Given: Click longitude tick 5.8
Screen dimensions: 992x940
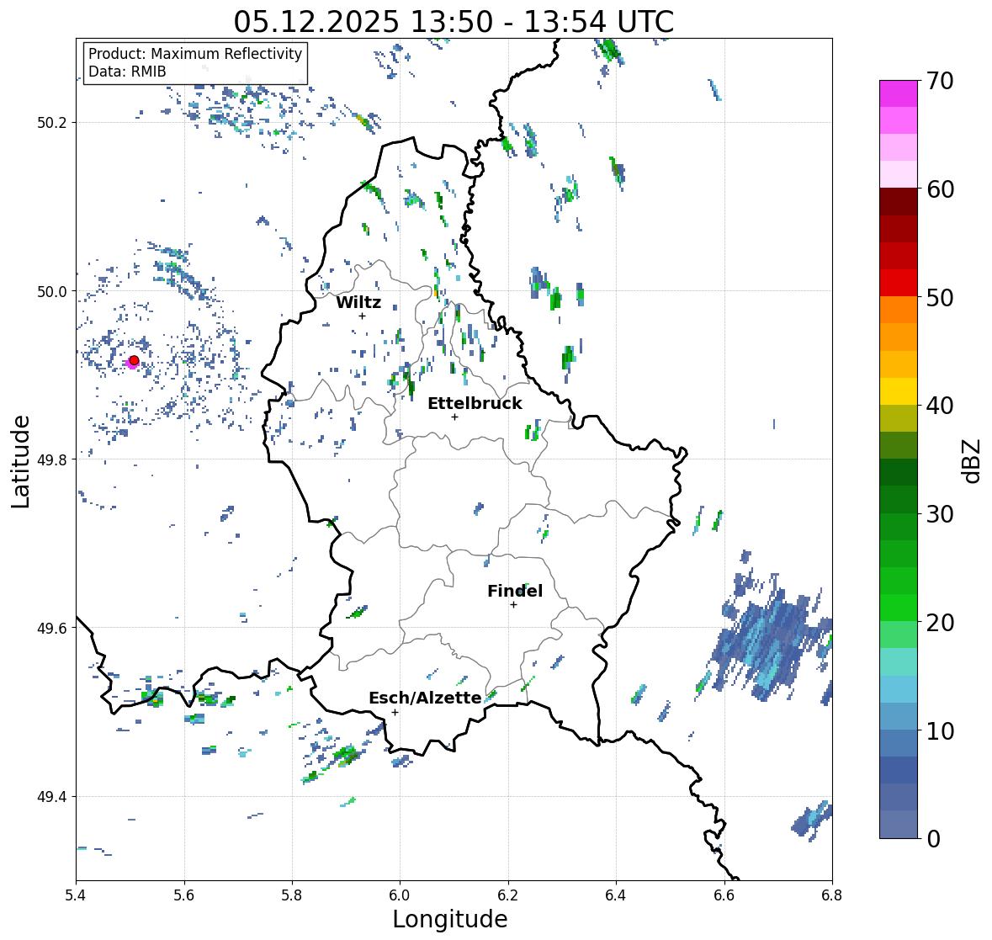Looking at the screenshot, I should (292, 895).
